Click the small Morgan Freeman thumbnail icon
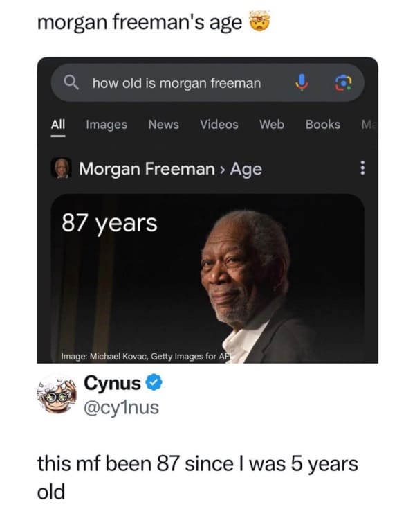 [62, 168]
